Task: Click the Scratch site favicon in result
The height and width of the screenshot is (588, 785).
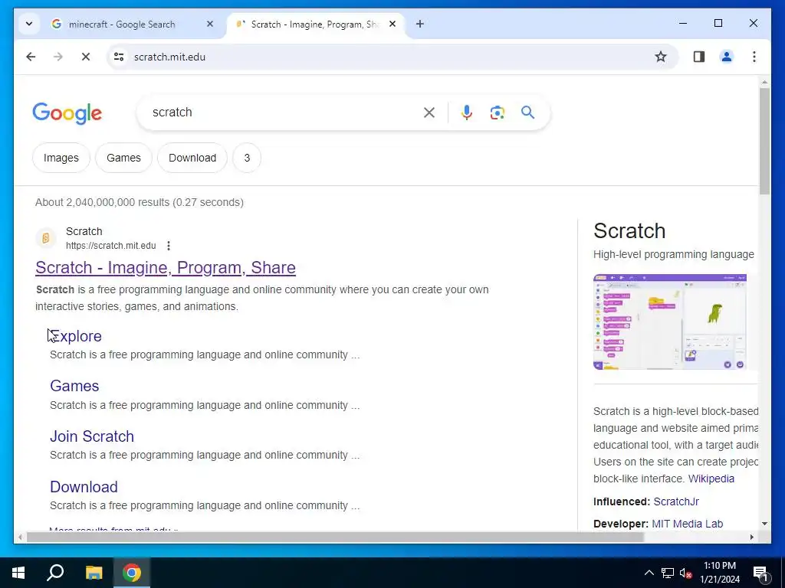Action: 46,238
